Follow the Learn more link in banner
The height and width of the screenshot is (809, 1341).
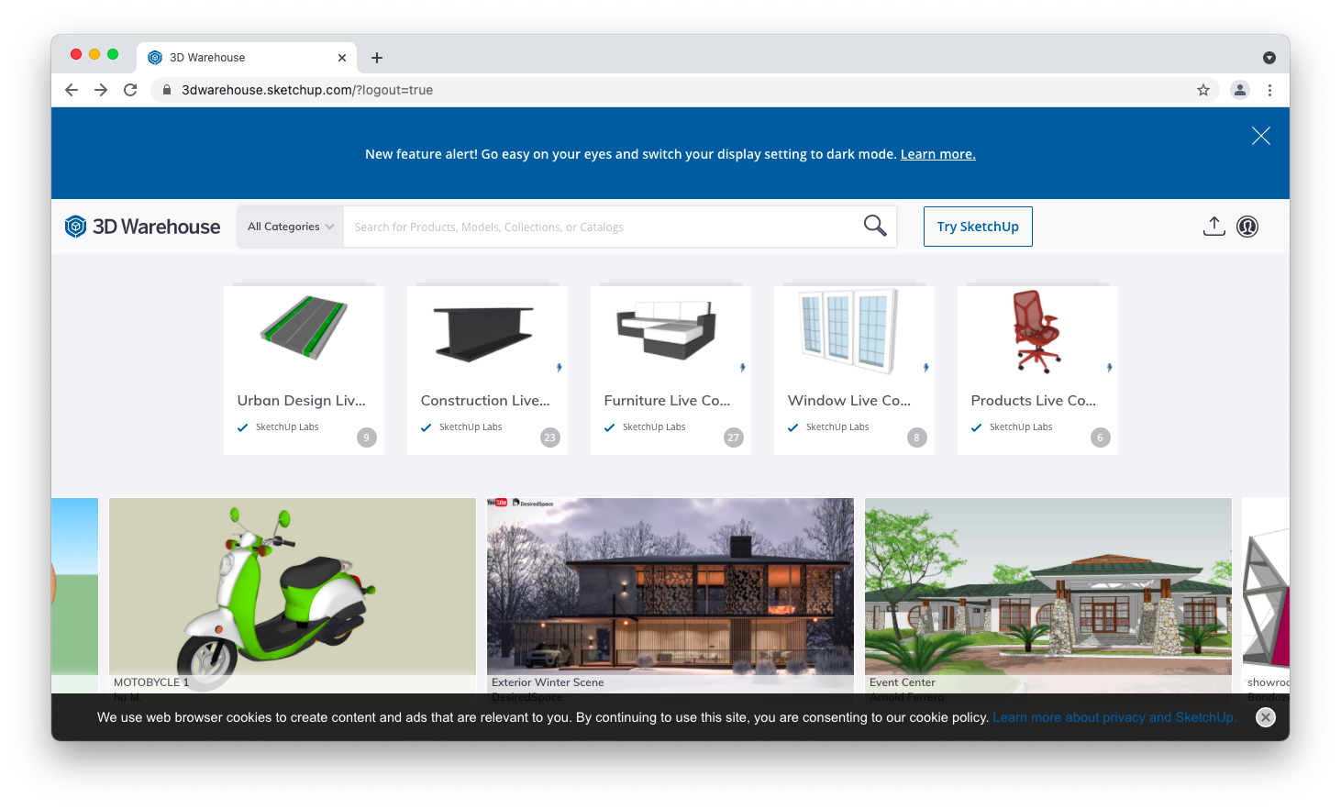937,154
